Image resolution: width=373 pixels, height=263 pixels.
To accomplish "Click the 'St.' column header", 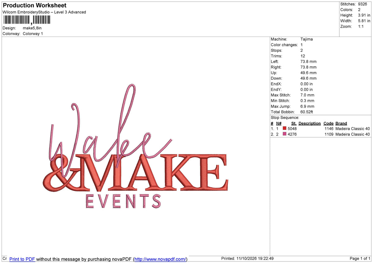I will tap(294, 123).
